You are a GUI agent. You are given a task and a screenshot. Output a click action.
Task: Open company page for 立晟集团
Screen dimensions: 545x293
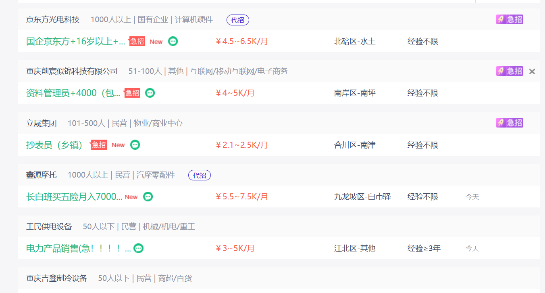pyautogui.click(x=42, y=123)
